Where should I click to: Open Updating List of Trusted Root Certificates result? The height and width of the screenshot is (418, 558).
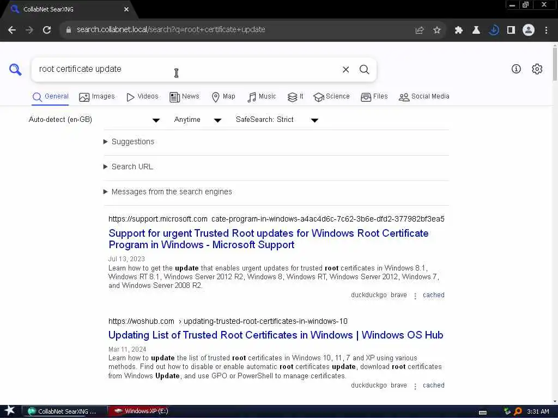pyautogui.click(x=276, y=335)
